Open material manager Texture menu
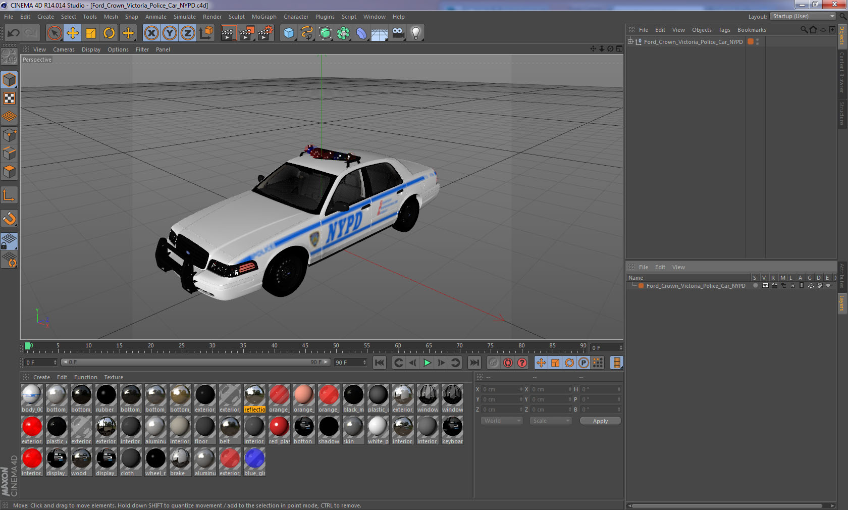 pos(114,377)
